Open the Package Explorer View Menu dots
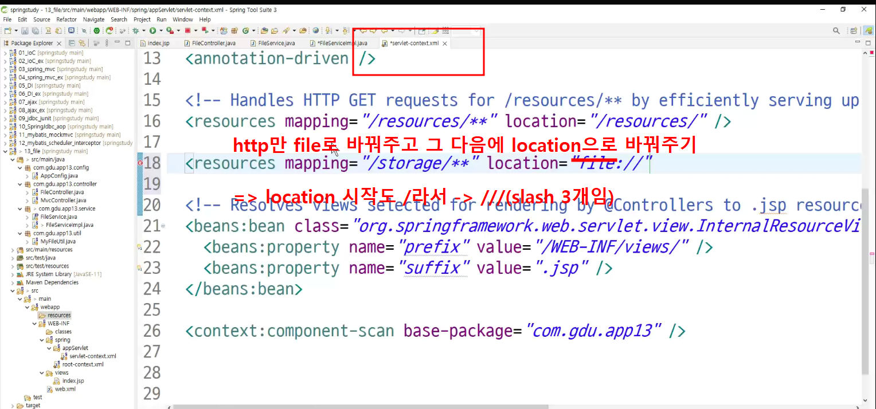Screen dimensions: 876x409 coord(107,43)
